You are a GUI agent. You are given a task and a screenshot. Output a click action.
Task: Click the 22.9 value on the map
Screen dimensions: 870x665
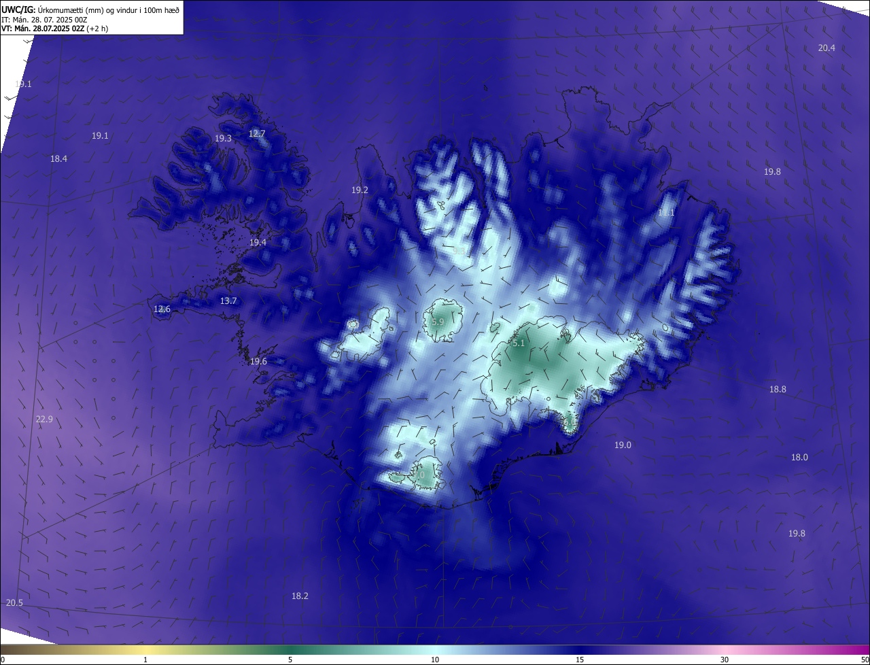pos(44,419)
